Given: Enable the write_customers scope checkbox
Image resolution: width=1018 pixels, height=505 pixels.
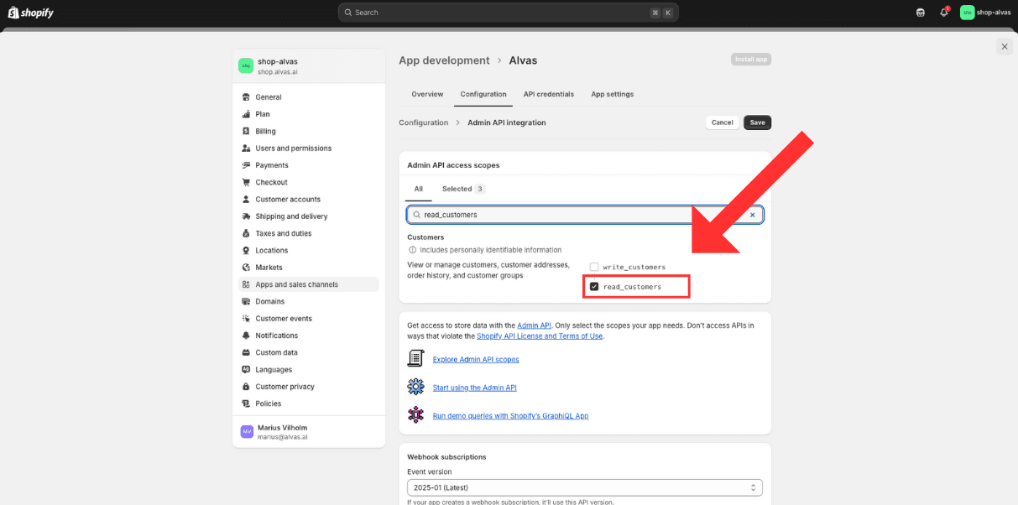Looking at the screenshot, I should 594,267.
